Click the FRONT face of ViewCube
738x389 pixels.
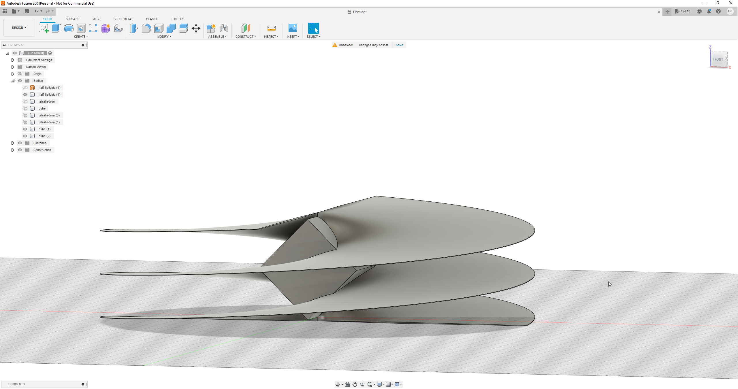point(718,59)
